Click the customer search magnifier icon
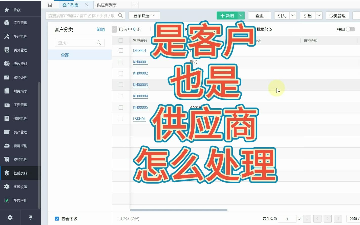The width and height of the screenshot is (360, 225). (120, 15)
